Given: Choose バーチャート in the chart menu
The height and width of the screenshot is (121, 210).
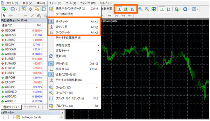Looking at the screenshot, I should click(x=74, y=22).
